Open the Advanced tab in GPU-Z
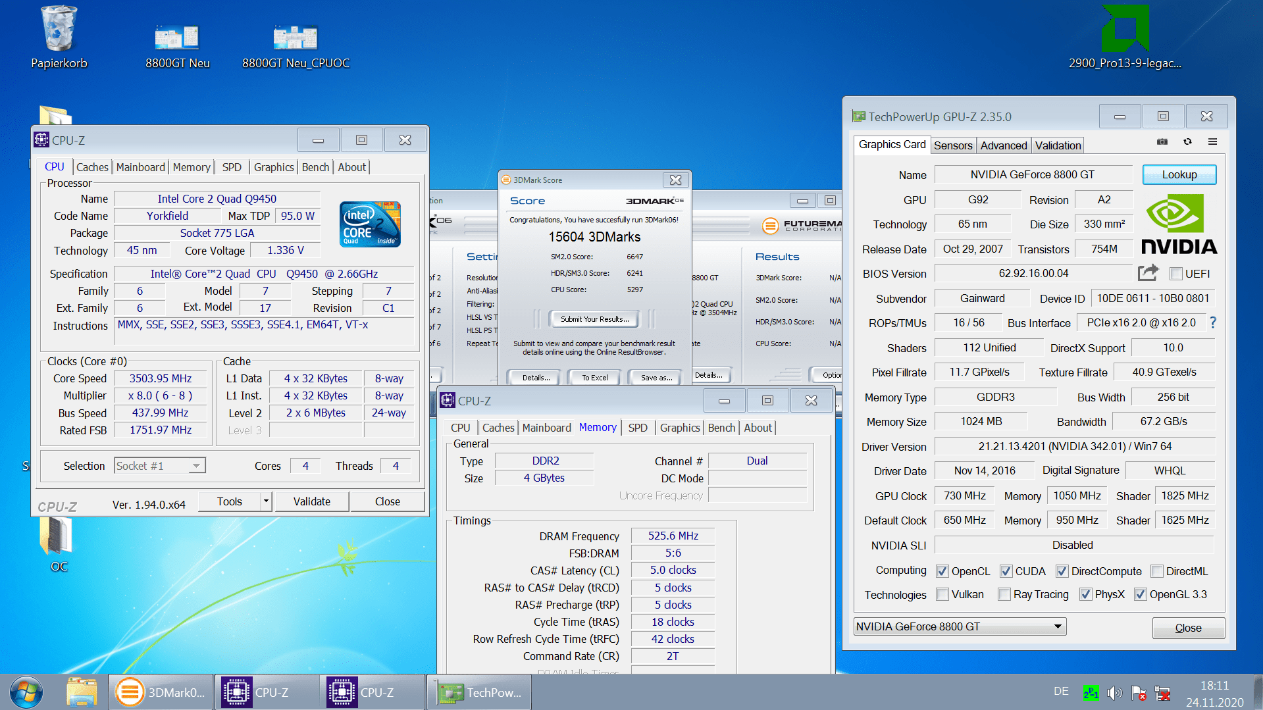The width and height of the screenshot is (1263, 710). (x=1003, y=145)
